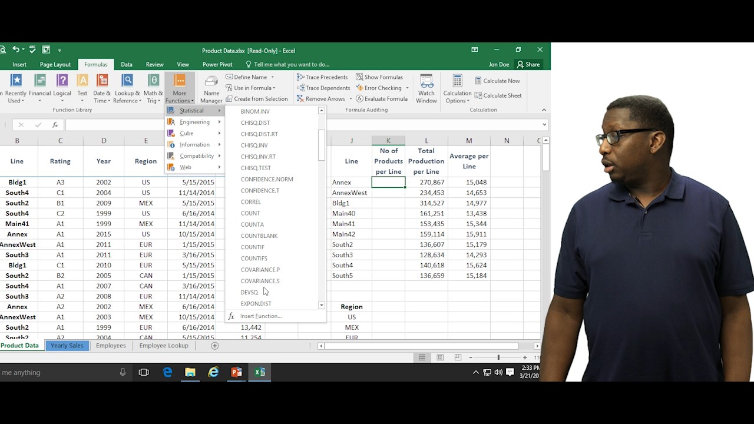754x424 pixels.
Task: Click Error Checking
Action: (x=378, y=88)
